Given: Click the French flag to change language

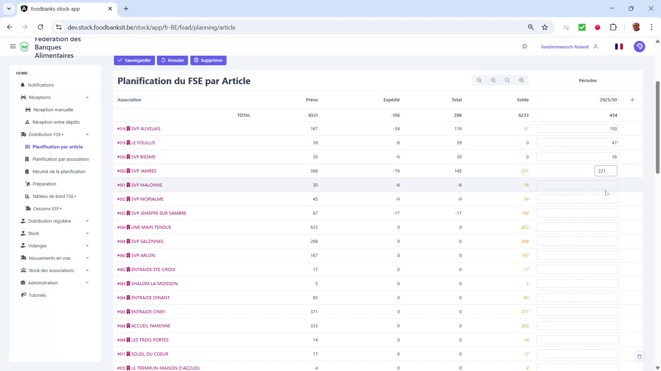Looking at the screenshot, I should [619, 46].
